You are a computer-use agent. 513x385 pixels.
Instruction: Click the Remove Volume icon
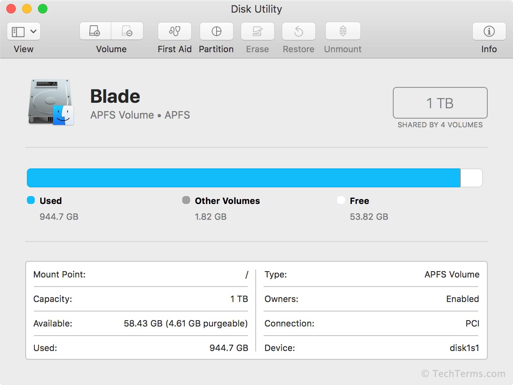coord(127,31)
